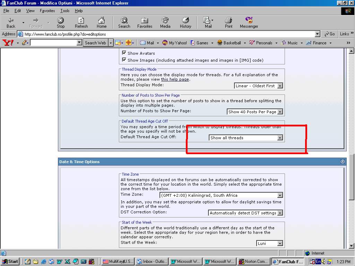Image resolution: width=355 pixels, height=266 pixels.
Task: Click the Back navigation button
Action: (11, 23)
